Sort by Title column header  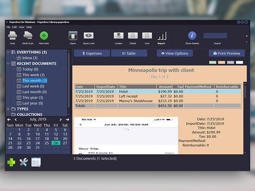(137, 87)
